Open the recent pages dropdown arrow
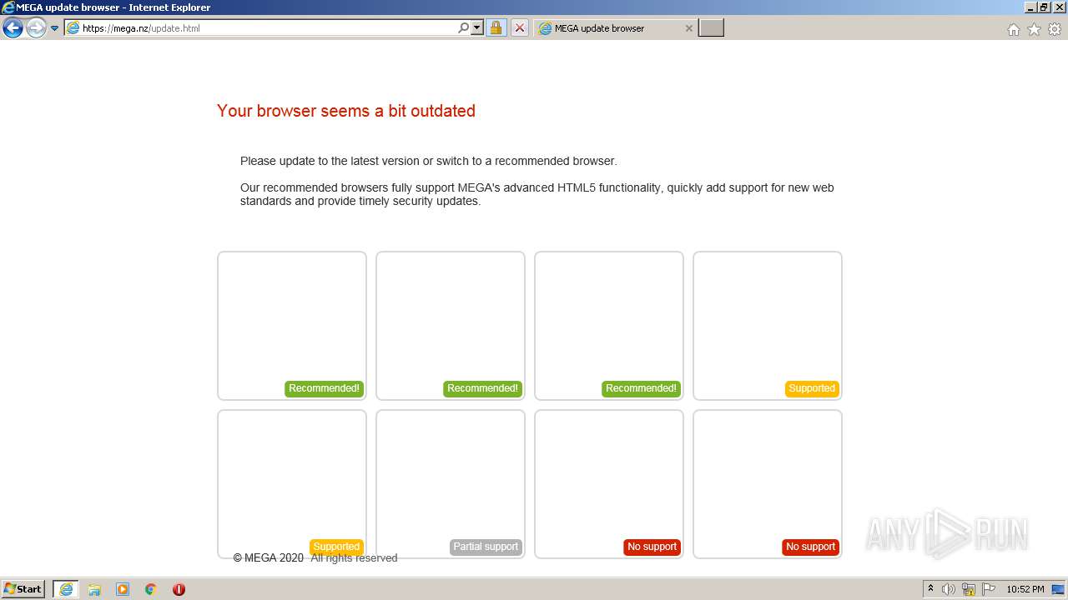Viewport: 1068px width, 600px height. pos(55,28)
